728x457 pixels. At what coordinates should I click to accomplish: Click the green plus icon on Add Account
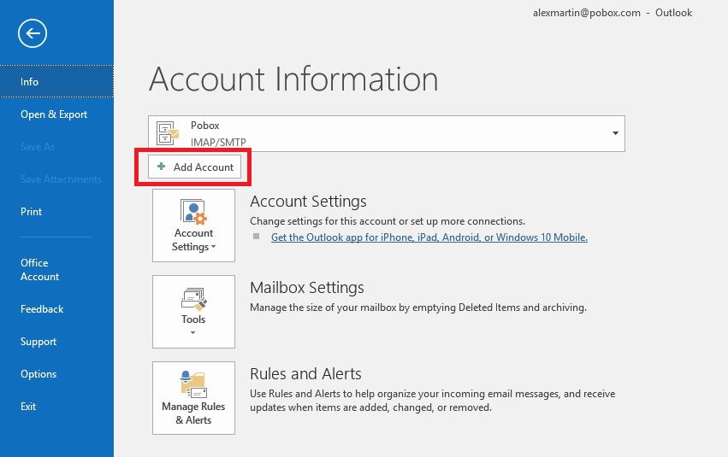pos(161,167)
